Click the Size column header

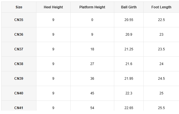point(19,7)
